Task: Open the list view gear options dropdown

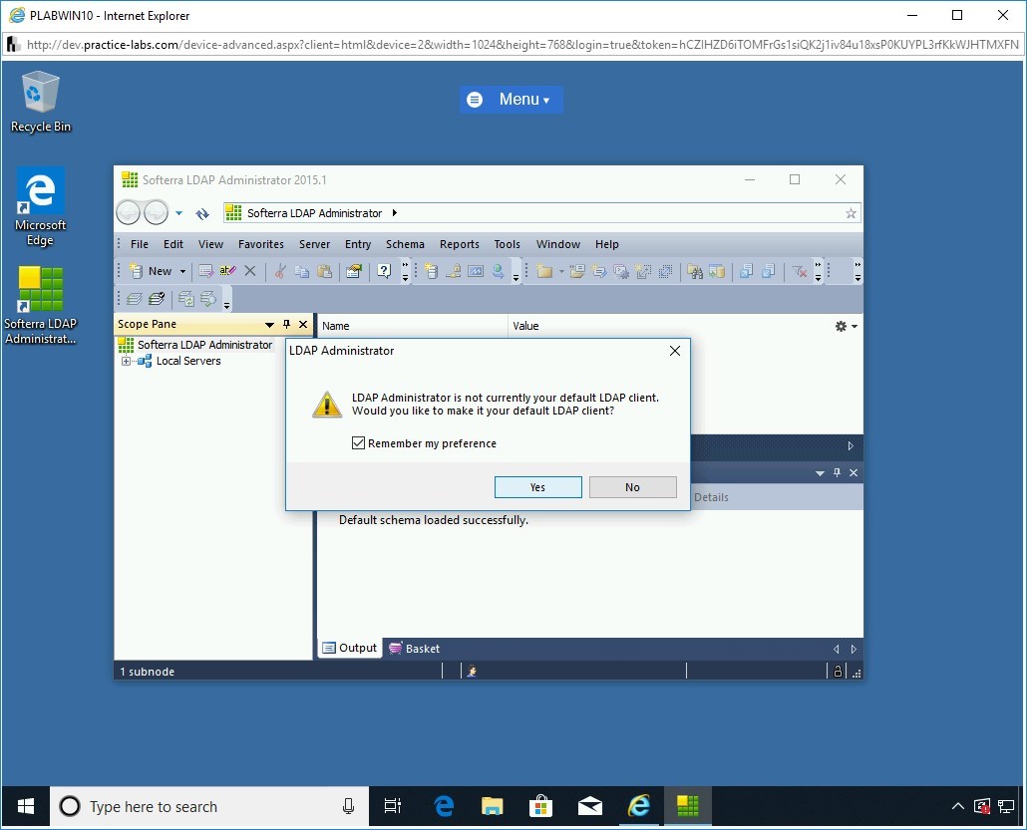Action: click(846, 326)
